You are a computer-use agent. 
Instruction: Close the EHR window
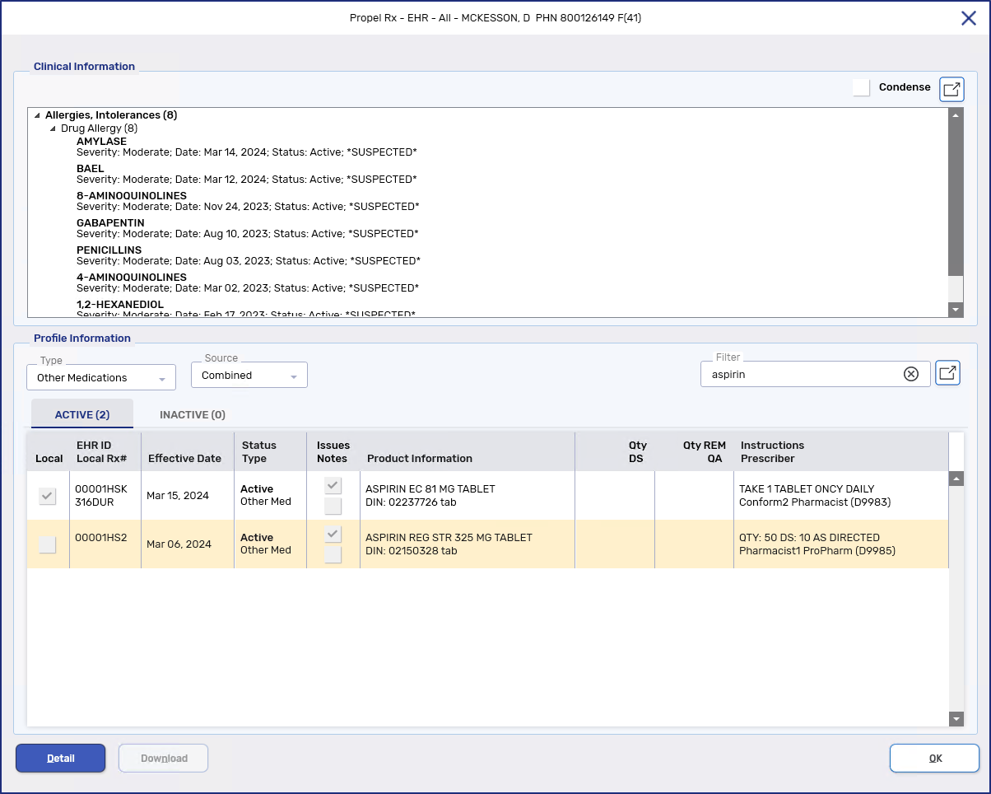point(969,18)
